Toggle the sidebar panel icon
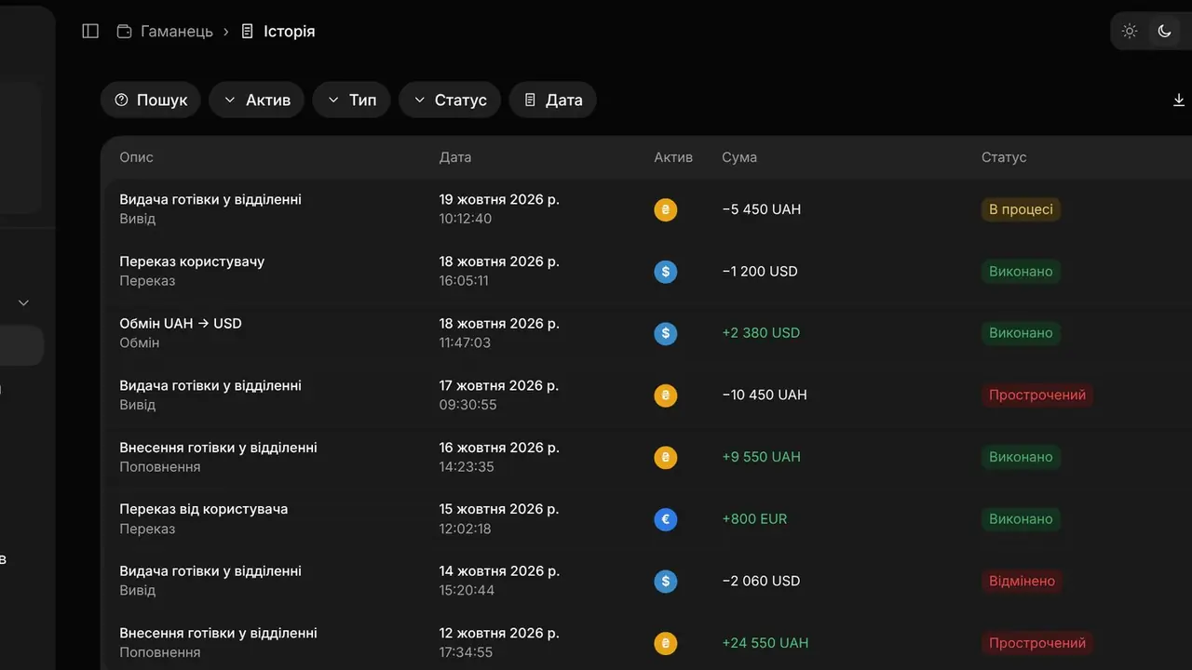 (90, 31)
